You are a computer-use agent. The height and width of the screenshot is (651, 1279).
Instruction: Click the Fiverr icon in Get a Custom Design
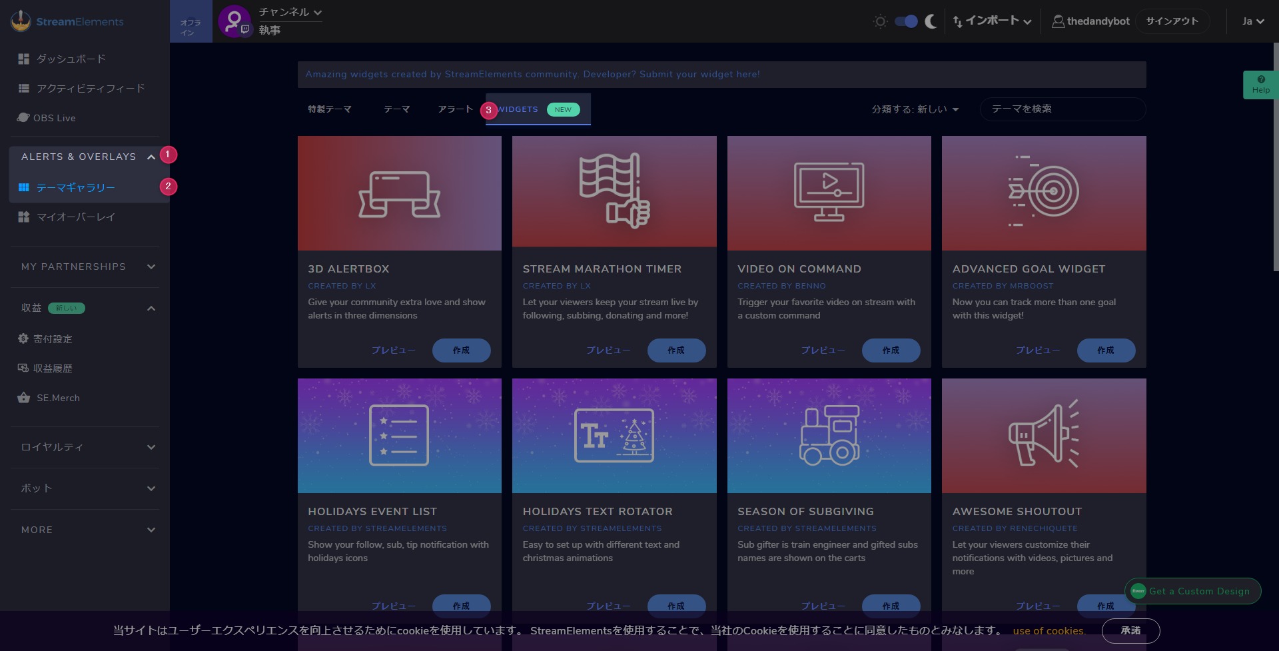1138,591
